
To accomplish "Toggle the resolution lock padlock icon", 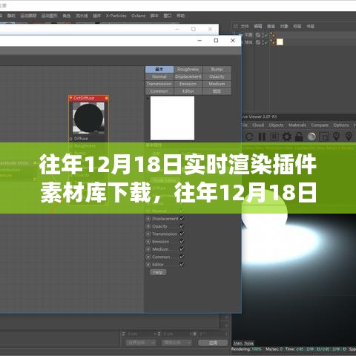I will click(x=299, y=136).
